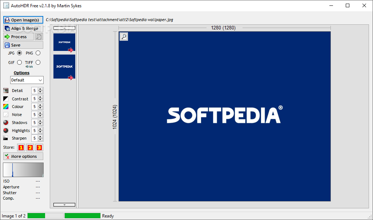Click the '1024 (1024)' height label
Image resolution: width=373 pixels, height=220 pixels.
pyautogui.click(x=115, y=117)
